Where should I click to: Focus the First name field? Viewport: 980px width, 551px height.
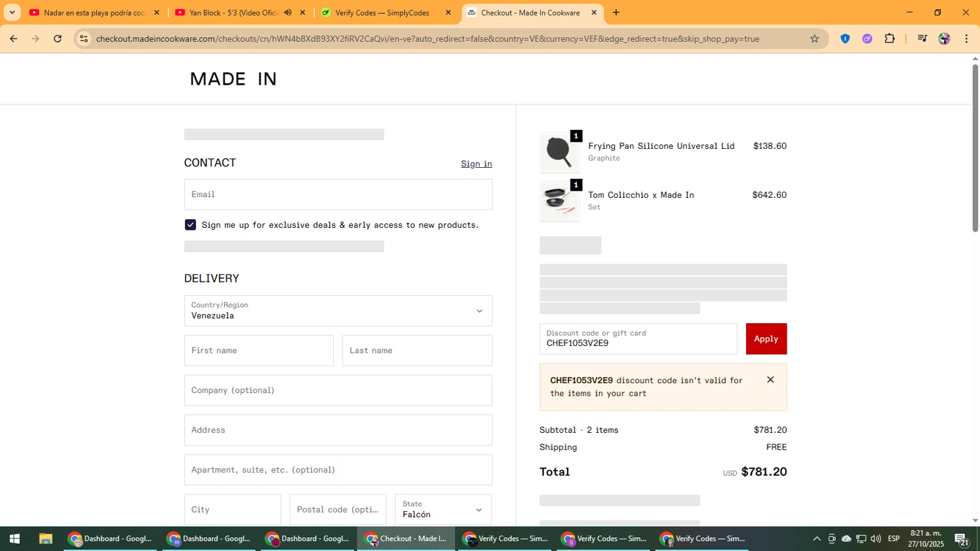click(x=259, y=351)
